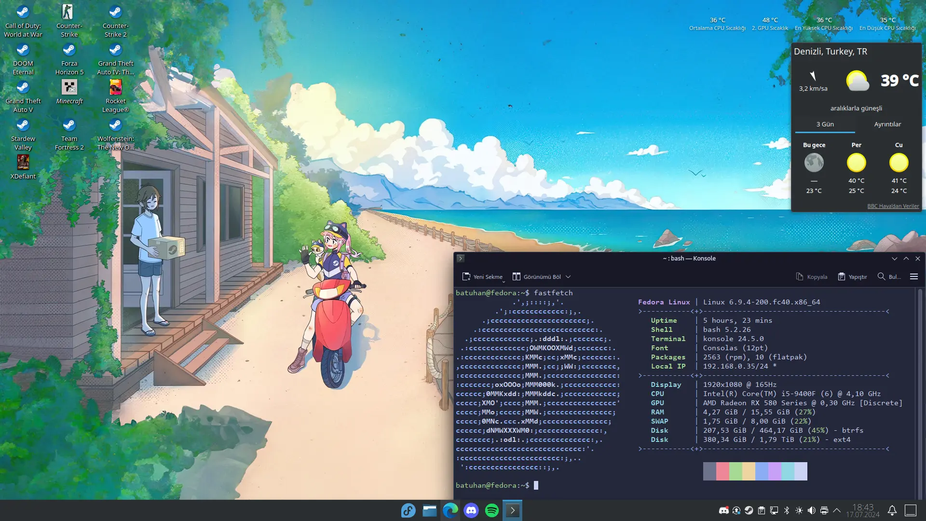Click the Yapıştır button in Konsole
This screenshot has height=521, width=926.
(852, 277)
